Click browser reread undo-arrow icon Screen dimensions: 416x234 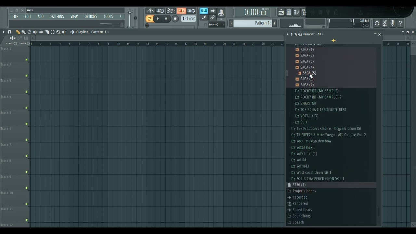point(296,34)
